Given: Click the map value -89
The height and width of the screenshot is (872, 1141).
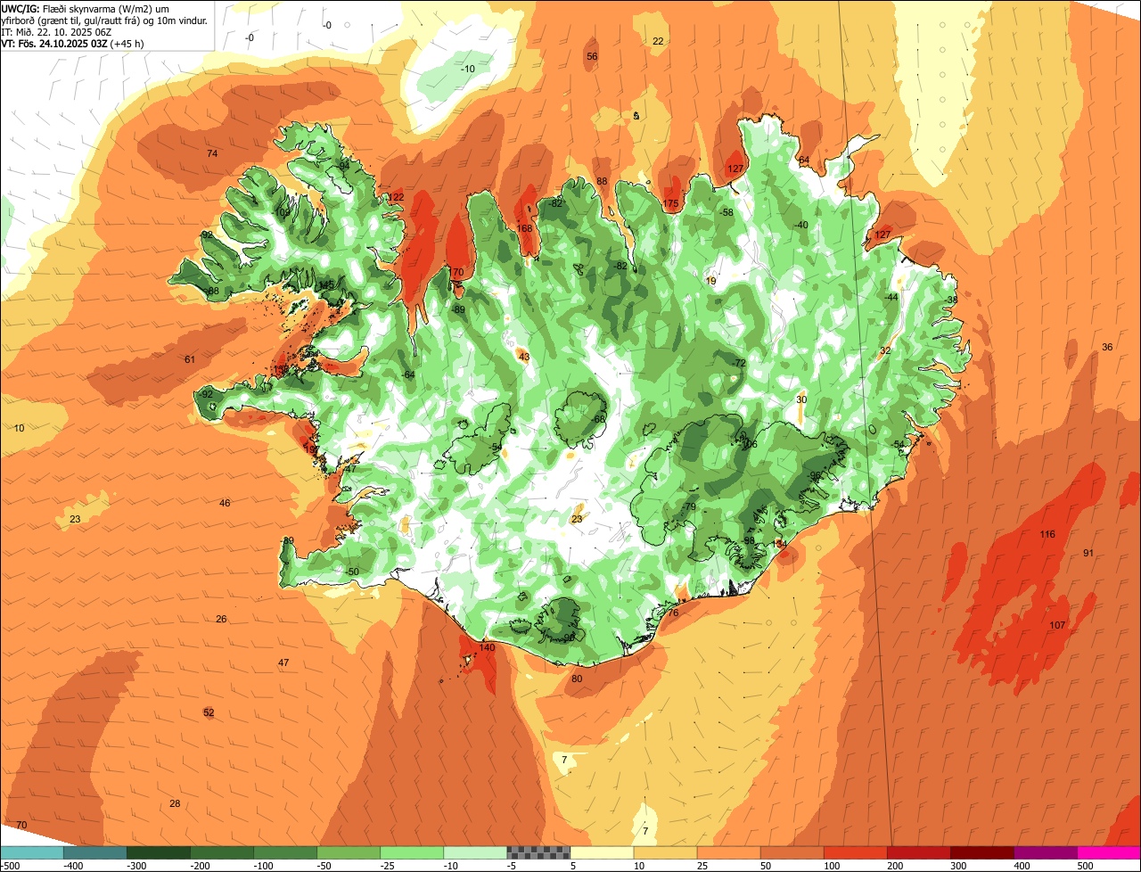Looking at the screenshot, I should pyautogui.click(x=458, y=309).
